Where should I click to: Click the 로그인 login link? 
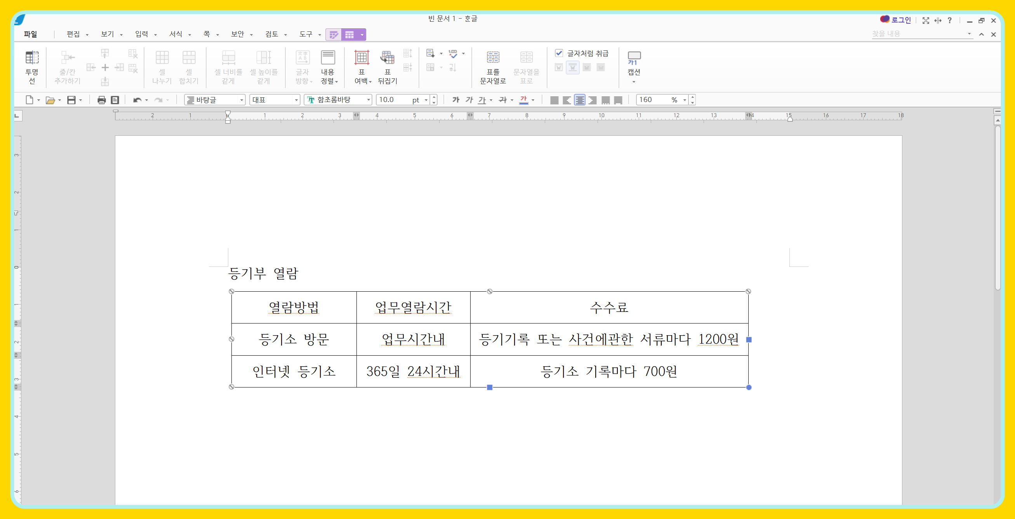(x=901, y=20)
